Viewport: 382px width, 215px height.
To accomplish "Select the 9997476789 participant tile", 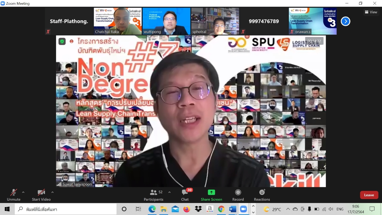I will tap(264, 21).
